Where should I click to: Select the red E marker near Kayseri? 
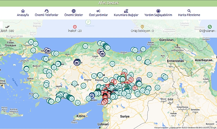[x=114, y=81]
